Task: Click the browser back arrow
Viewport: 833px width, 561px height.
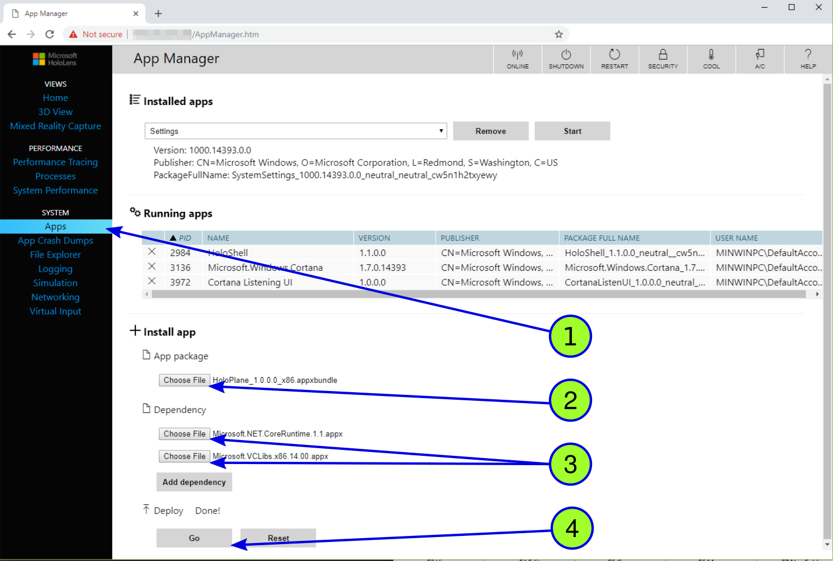Action: [12, 34]
